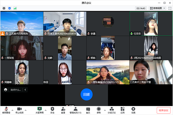
Task: Start recording (录制) the meeting
Action: (x=99, y=111)
